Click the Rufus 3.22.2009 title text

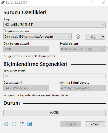(17, 3)
